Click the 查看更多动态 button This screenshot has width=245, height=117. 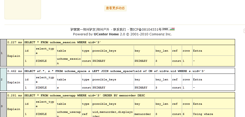click(x=115, y=8)
